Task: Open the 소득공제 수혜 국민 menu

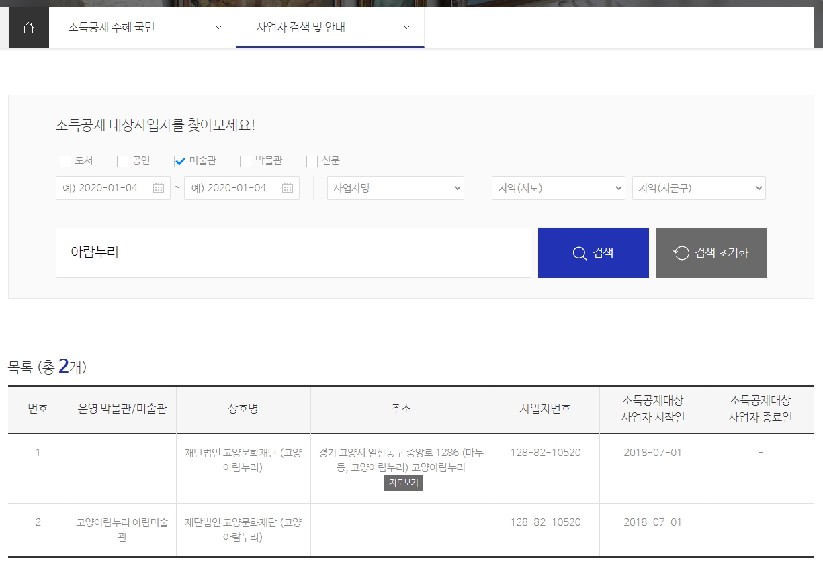Action: pos(142,28)
